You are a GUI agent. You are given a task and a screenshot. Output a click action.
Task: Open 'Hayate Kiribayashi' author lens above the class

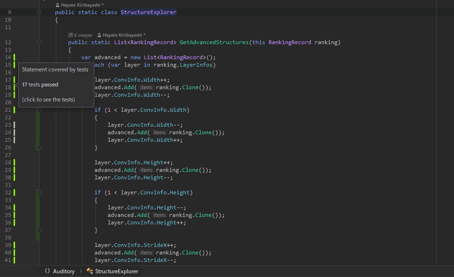click(80, 5)
